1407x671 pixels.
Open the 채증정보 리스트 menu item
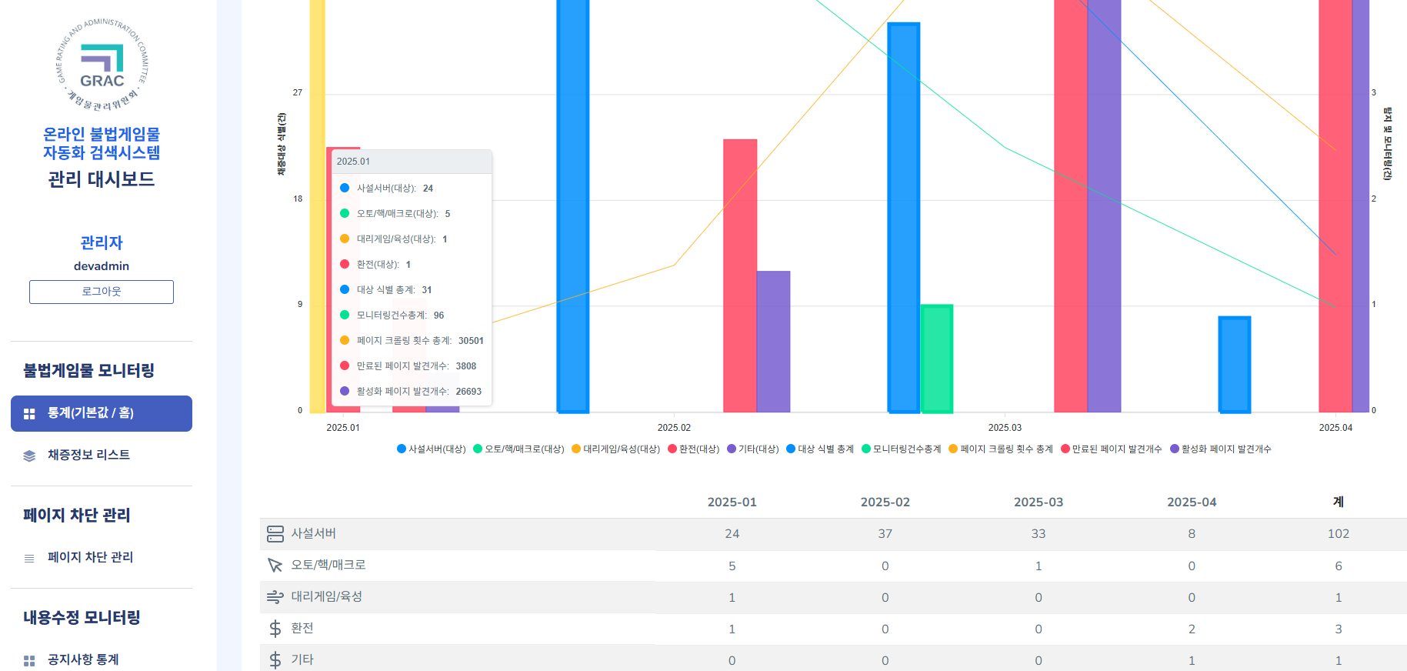click(x=88, y=455)
